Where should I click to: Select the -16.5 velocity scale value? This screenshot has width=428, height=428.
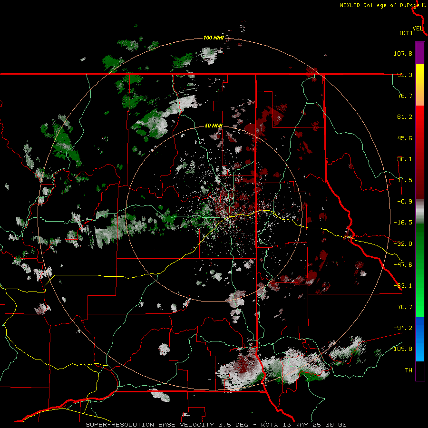403,223
